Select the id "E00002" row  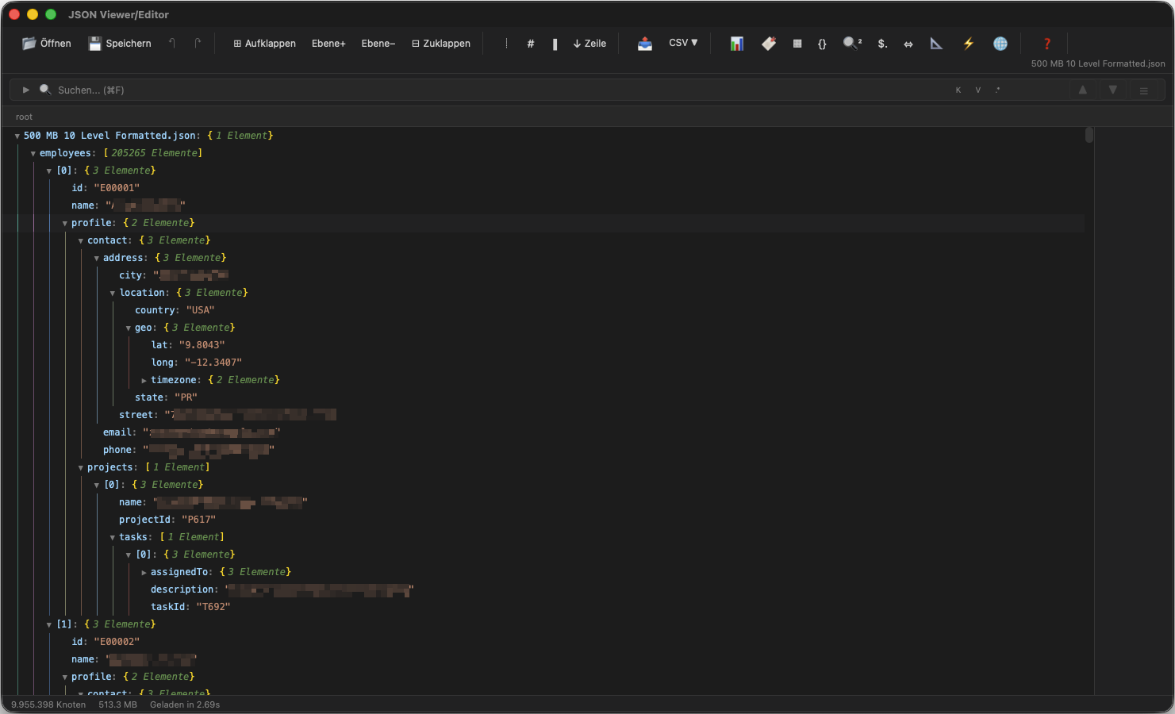pyautogui.click(x=106, y=642)
